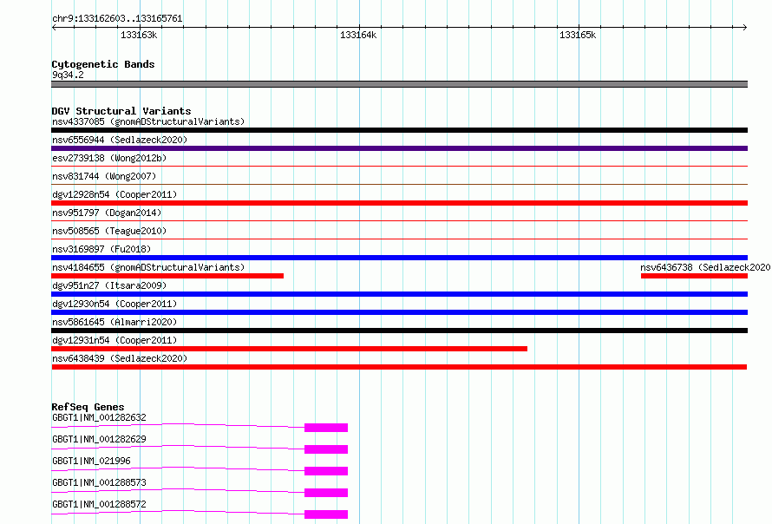
Task: Open dgv12928n54 (Cooper2011) label
Action: 114,194
